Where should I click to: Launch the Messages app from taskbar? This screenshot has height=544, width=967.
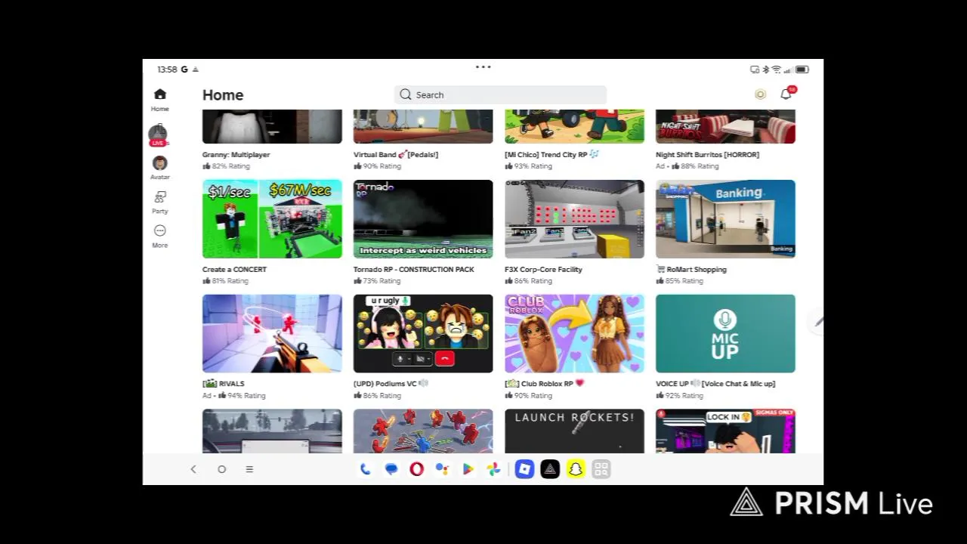pos(391,469)
